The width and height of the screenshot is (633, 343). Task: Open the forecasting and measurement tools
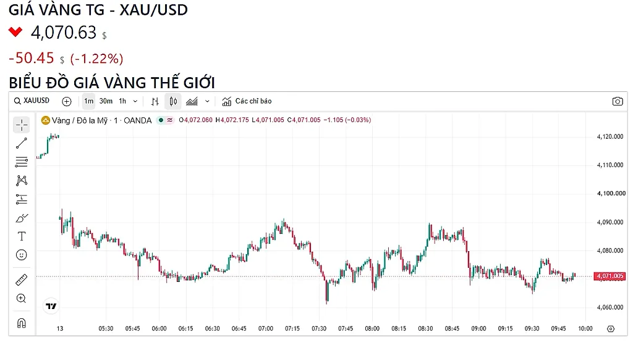coord(22,199)
